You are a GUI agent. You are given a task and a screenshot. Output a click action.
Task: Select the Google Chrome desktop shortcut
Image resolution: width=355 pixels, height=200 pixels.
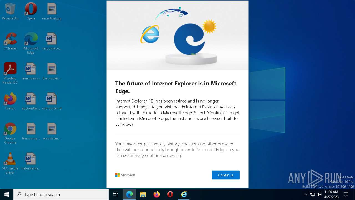pyautogui.click(x=10, y=134)
